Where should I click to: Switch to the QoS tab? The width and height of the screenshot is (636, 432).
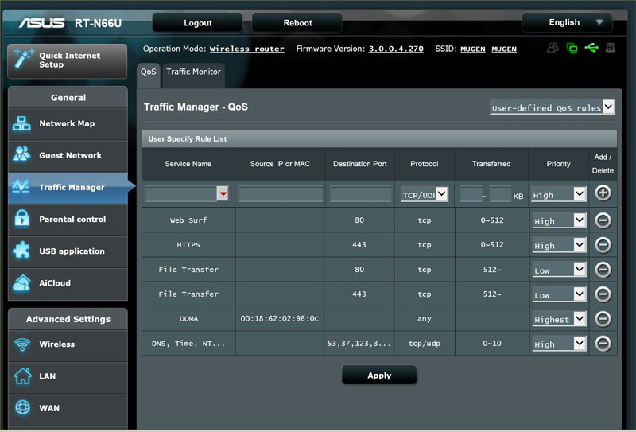pyautogui.click(x=148, y=74)
